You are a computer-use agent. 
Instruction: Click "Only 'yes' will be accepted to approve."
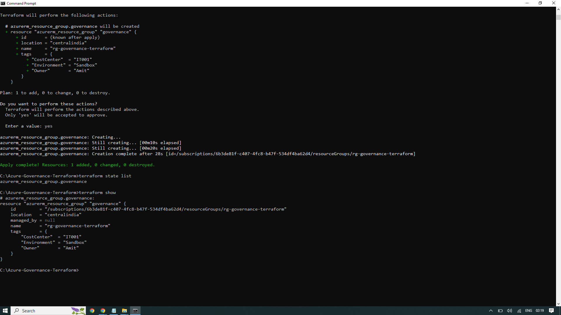56,115
